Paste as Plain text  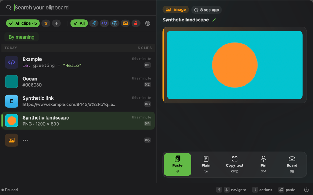(206, 165)
